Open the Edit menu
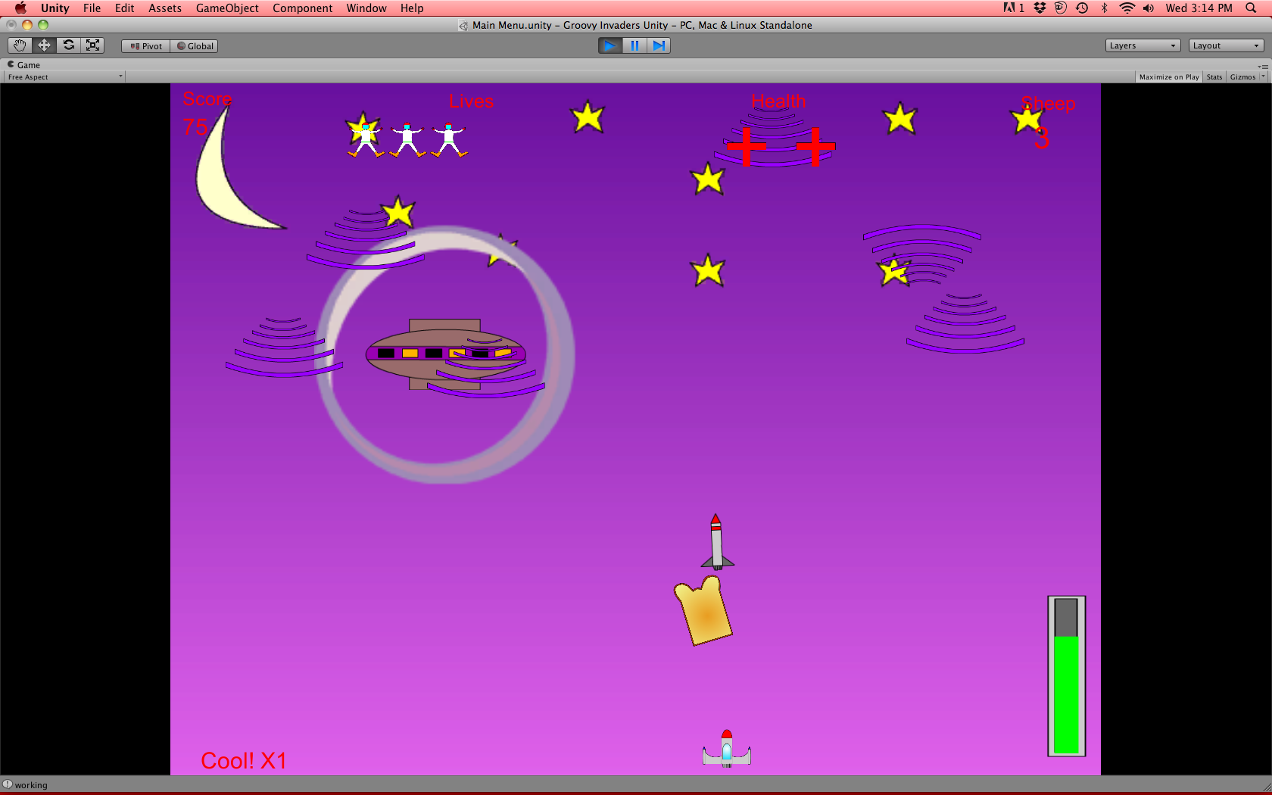Screen dimensions: 1272x795 click(124, 8)
